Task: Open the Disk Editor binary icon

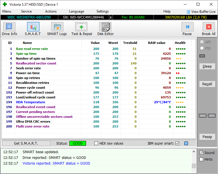Action: point(105,27)
